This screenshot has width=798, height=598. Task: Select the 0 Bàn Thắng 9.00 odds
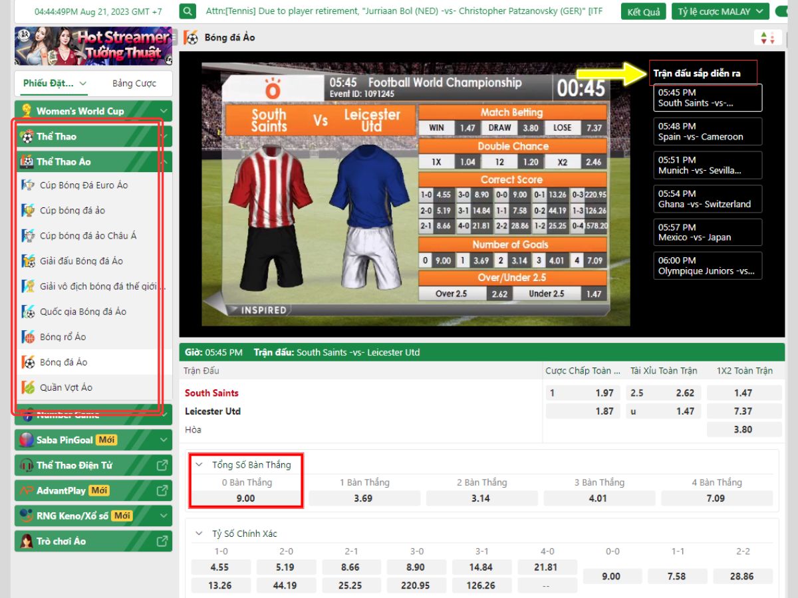pos(246,498)
